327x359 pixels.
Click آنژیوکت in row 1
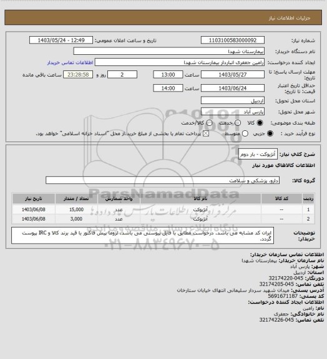200,209
